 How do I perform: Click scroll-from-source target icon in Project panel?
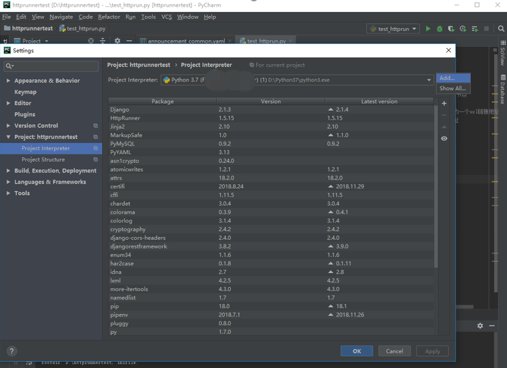[91, 41]
